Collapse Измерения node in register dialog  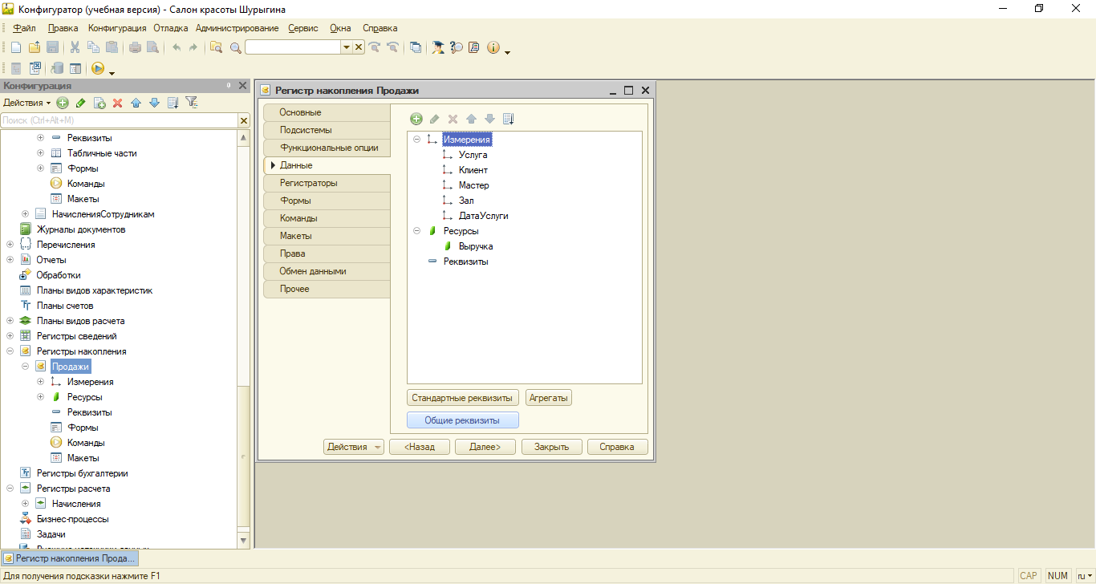tap(416, 140)
